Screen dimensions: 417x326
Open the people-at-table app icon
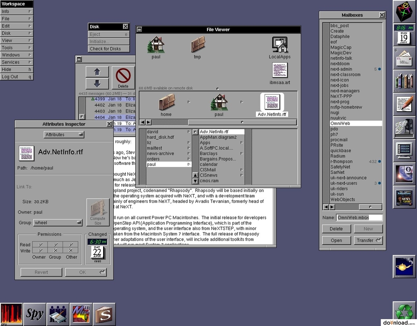pos(58,314)
